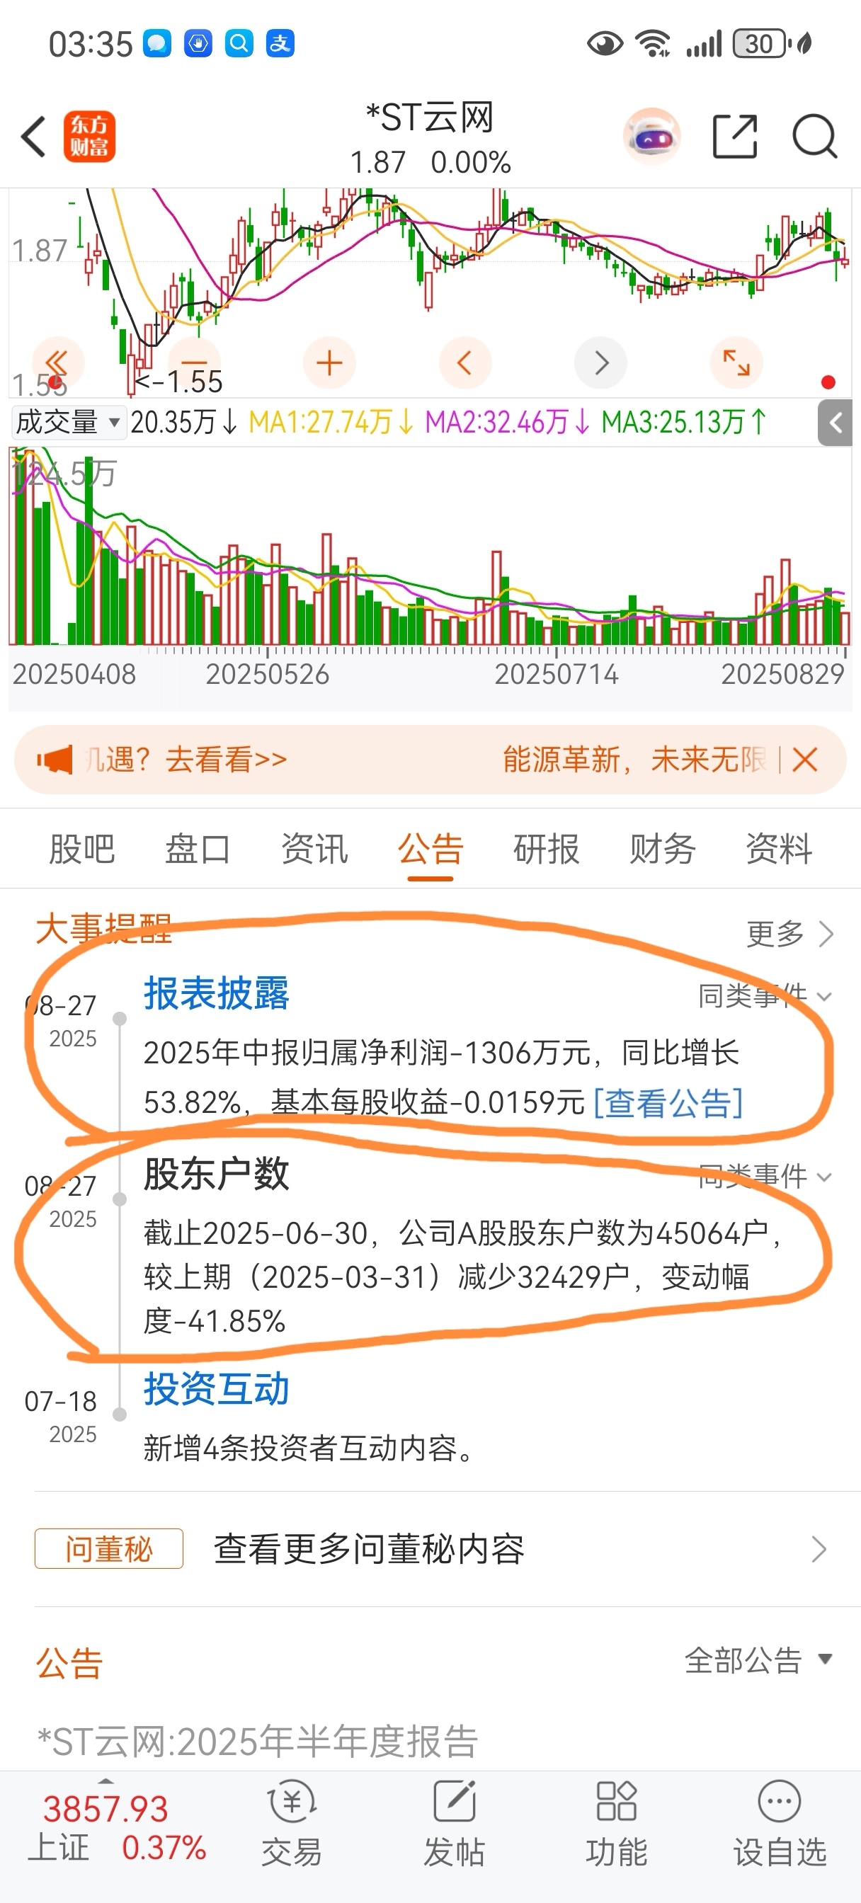Switch to 研报 tab
Viewport: 861px width, 1903px height.
(546, 848)
